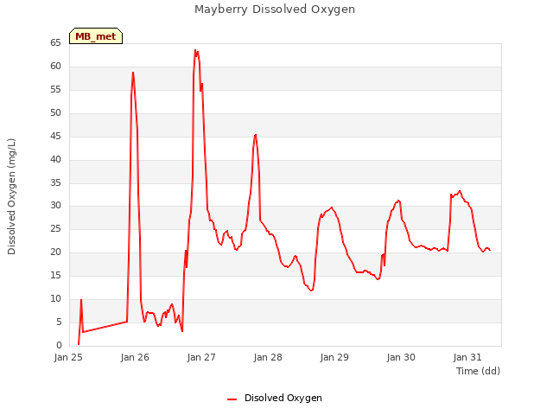Click the Jan 30 x-axis label

(401, 357)
